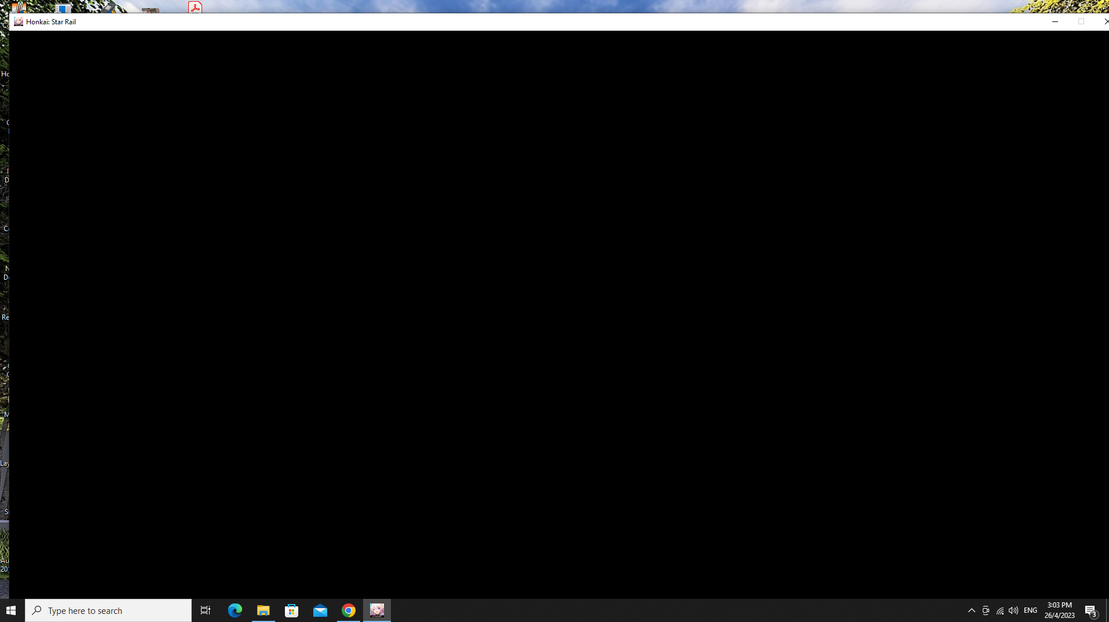Open the calendar by clicking the clock
The height and width of the screenshot is (622, 1109).
[x=1059, y=610]
